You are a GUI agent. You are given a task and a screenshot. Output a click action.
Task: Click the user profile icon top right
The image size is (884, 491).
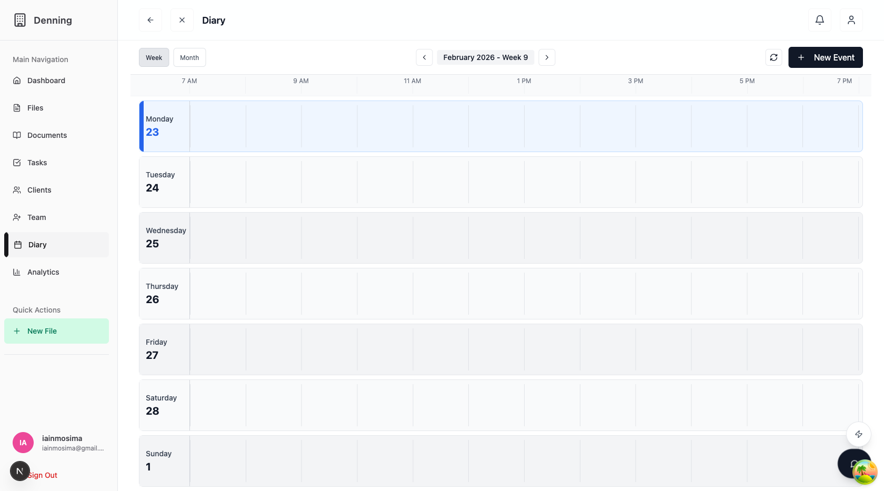851,19
